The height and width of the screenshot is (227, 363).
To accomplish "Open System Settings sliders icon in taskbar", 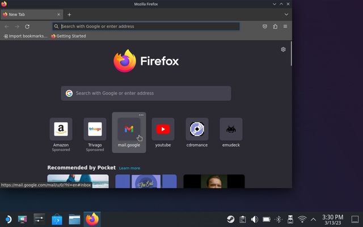I will (x=39, y=219).
